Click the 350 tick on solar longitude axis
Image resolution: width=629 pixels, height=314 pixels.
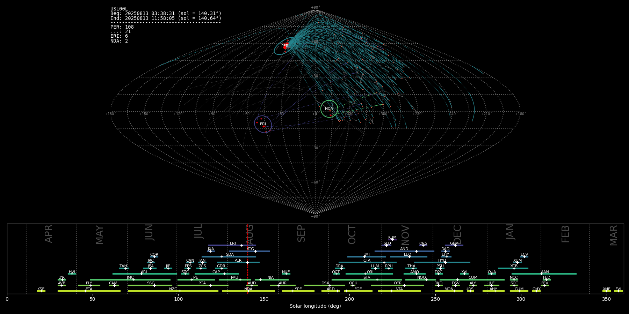[606, 299]
